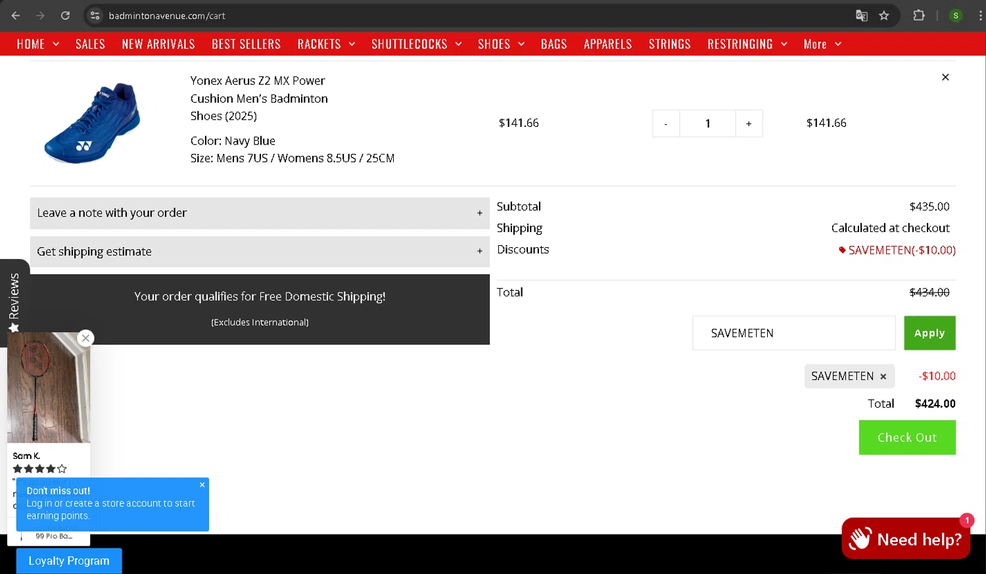Screen dimensions: 986x574
Task: Expand the RESTRINGING dropdown menu
Action: click(747, 44)
